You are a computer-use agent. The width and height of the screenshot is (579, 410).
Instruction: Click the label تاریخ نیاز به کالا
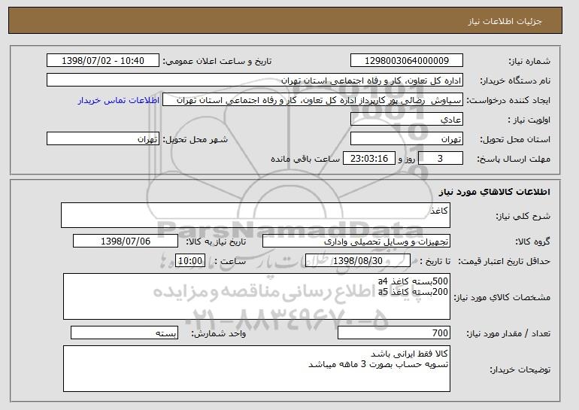(x=216, y=242)
